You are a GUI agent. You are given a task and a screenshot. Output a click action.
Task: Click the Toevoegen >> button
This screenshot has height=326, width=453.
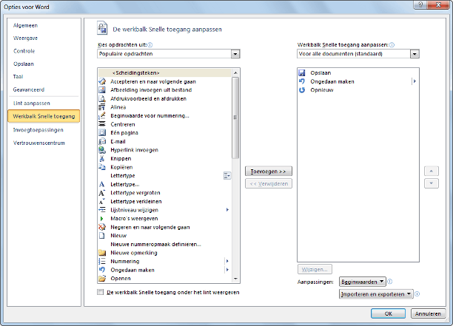[x=268, y=171]
